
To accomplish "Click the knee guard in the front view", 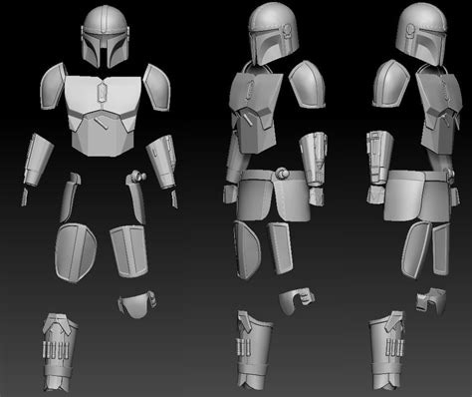I will (x=136, y=303).
